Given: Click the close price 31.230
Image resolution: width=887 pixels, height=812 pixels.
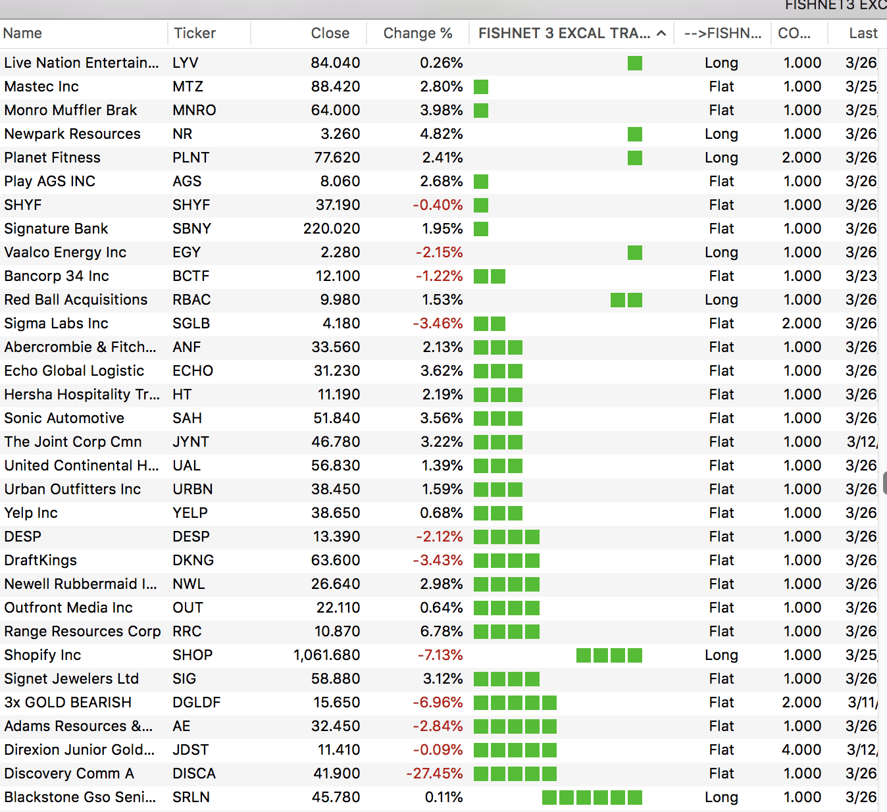Looking at the screenshot, I should pyautogui.click(x=337, y=371).
